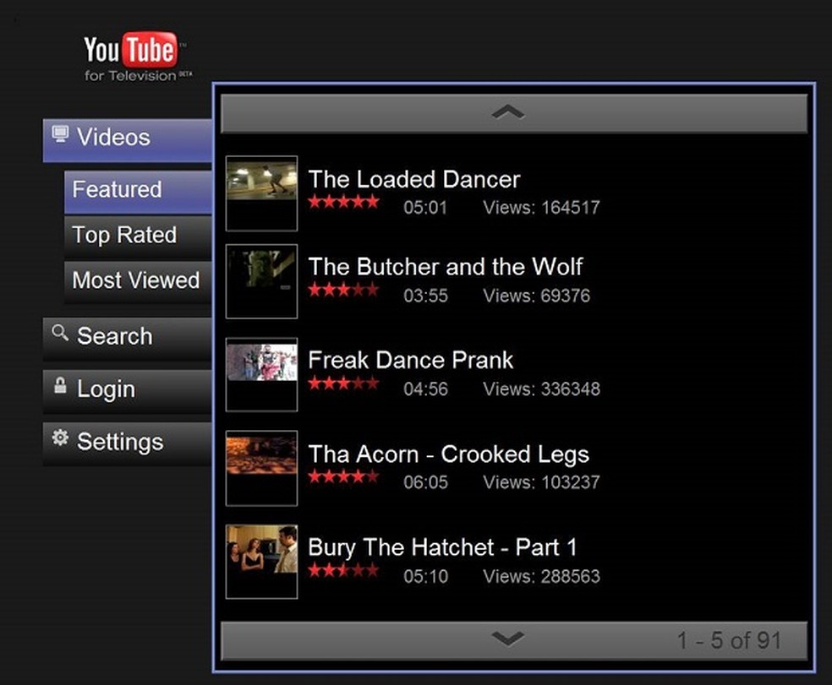The image size is (832, 685).
Task: Select the Featured category
Action: click(117, 190)
